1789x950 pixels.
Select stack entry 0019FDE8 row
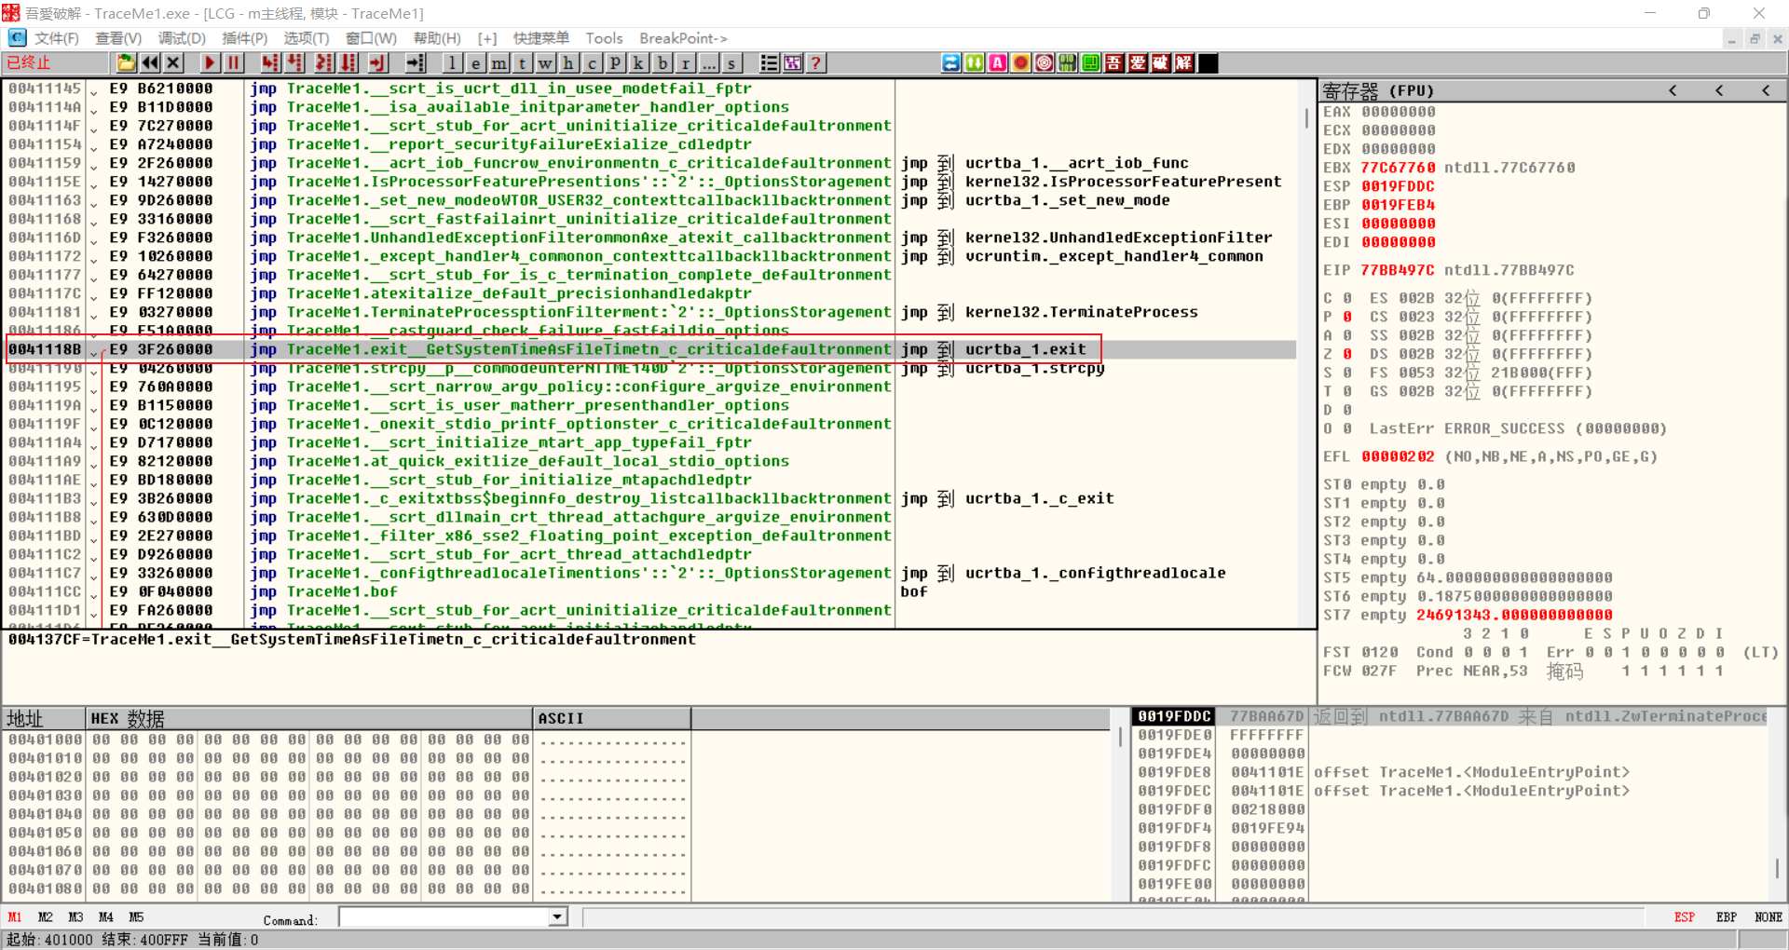[1450, 772]
